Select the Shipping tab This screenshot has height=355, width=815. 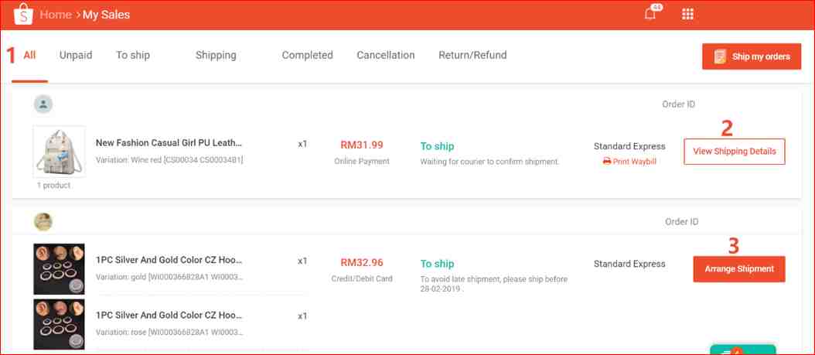click(216, 55)
